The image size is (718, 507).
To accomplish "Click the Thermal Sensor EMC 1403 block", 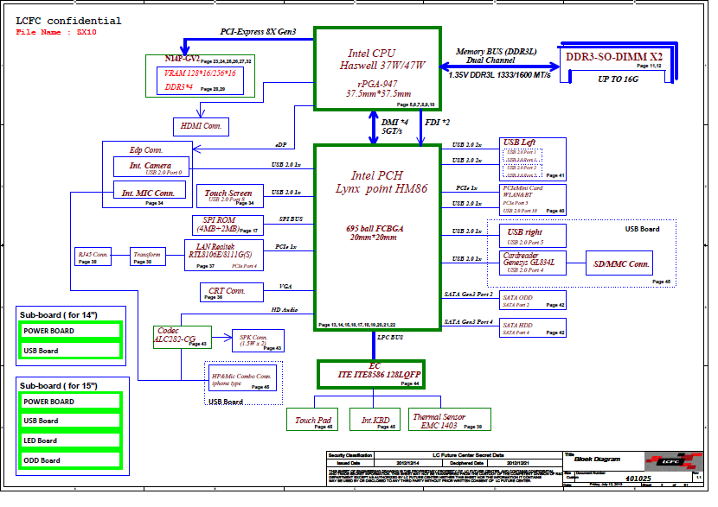I will pos(449,420).
